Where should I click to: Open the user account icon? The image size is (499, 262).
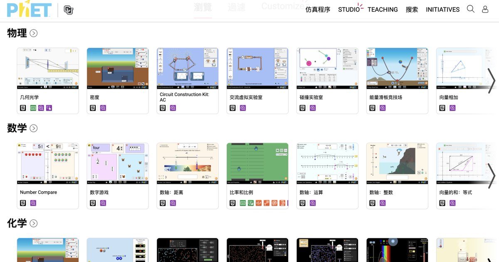485,9
